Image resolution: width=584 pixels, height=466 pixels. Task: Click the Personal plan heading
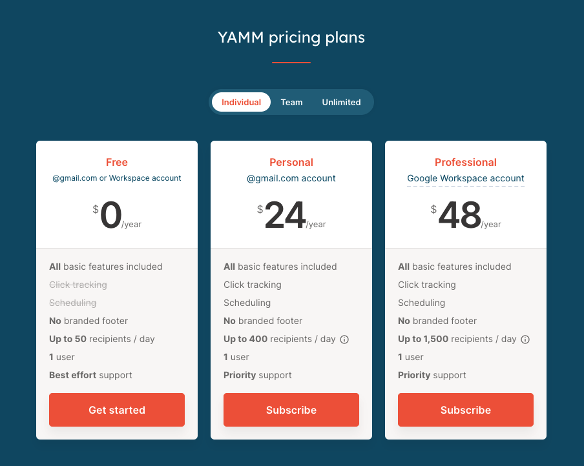291,163
